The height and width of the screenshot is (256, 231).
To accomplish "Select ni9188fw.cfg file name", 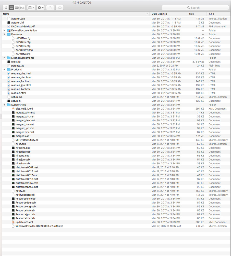I will tap(23, 46).
